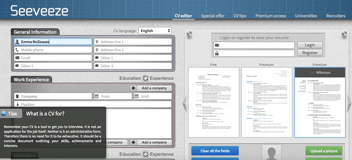Select the Free Thomas Brown template
The height and width of the screenshot is (160, 352).
(x=213, y=102)
